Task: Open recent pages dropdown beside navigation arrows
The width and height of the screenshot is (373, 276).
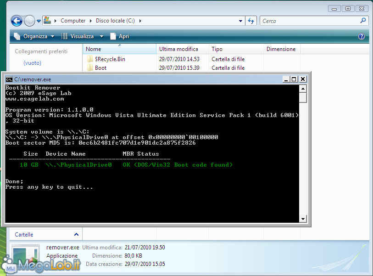Action: (39, 21)
